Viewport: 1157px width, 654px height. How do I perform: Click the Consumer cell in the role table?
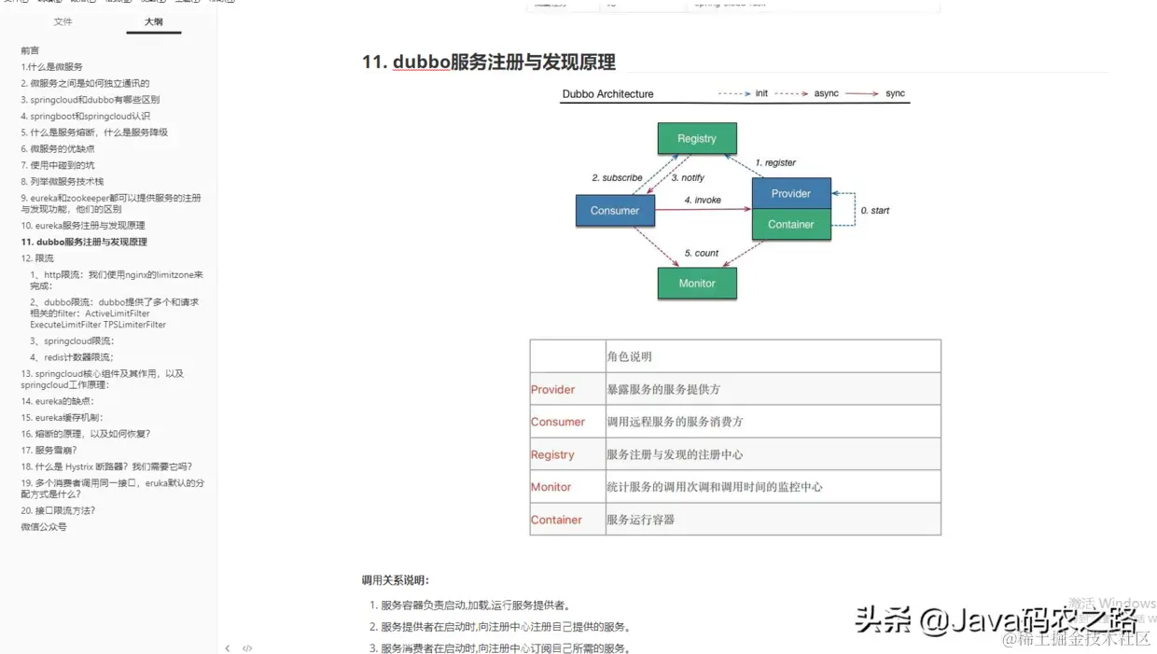coord(567,422)
